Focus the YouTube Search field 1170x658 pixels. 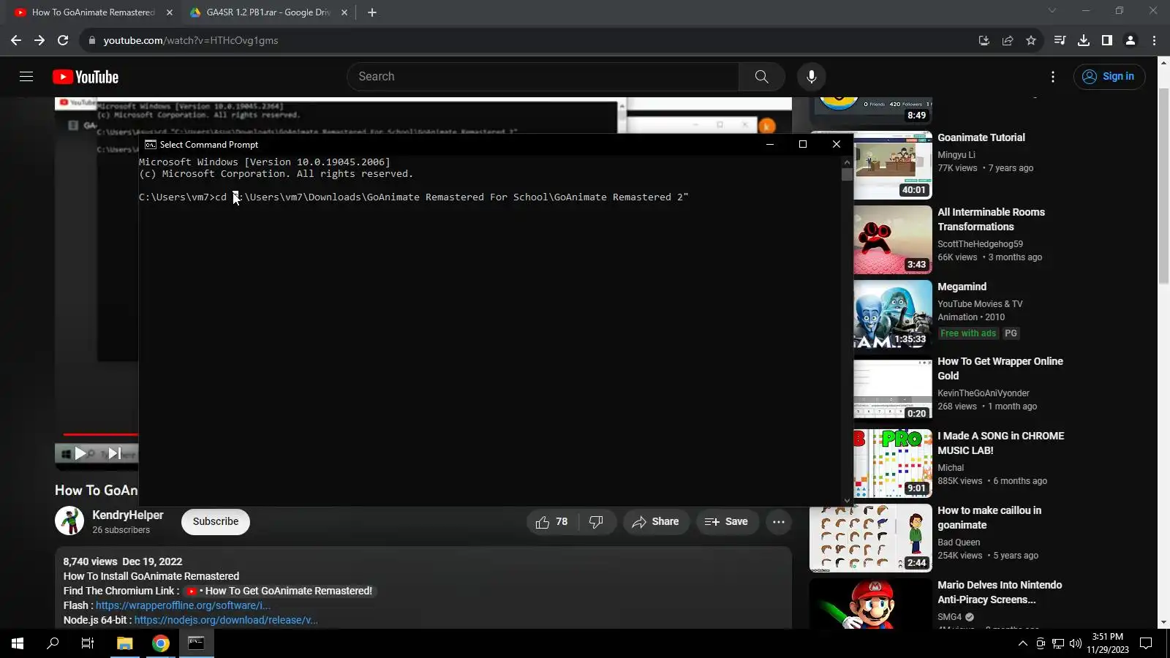tap(543, 77)
